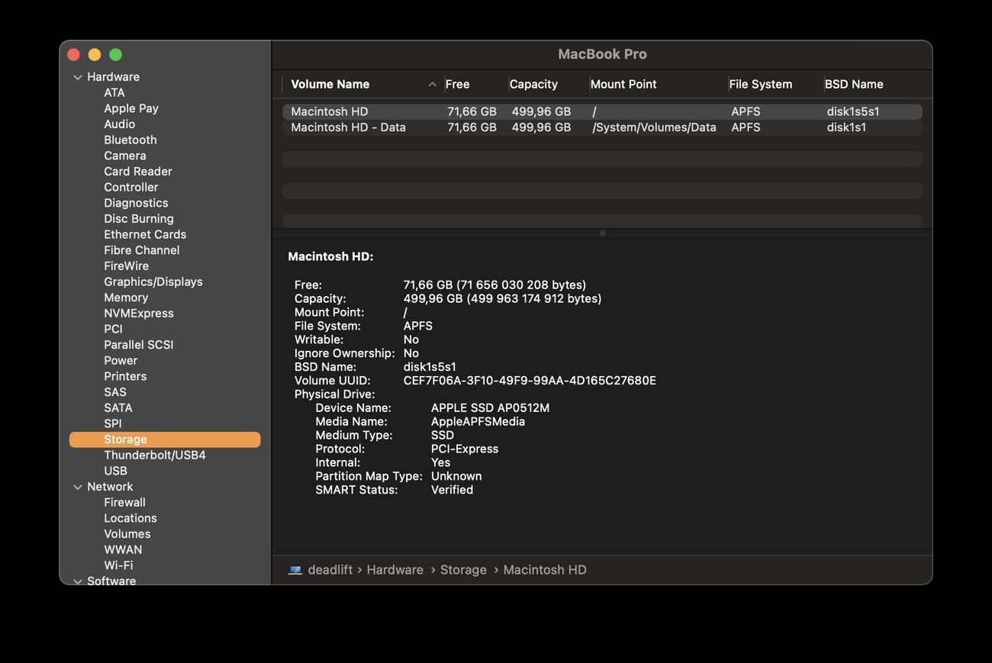Select Camera in the sidebar

pos(125,156)
